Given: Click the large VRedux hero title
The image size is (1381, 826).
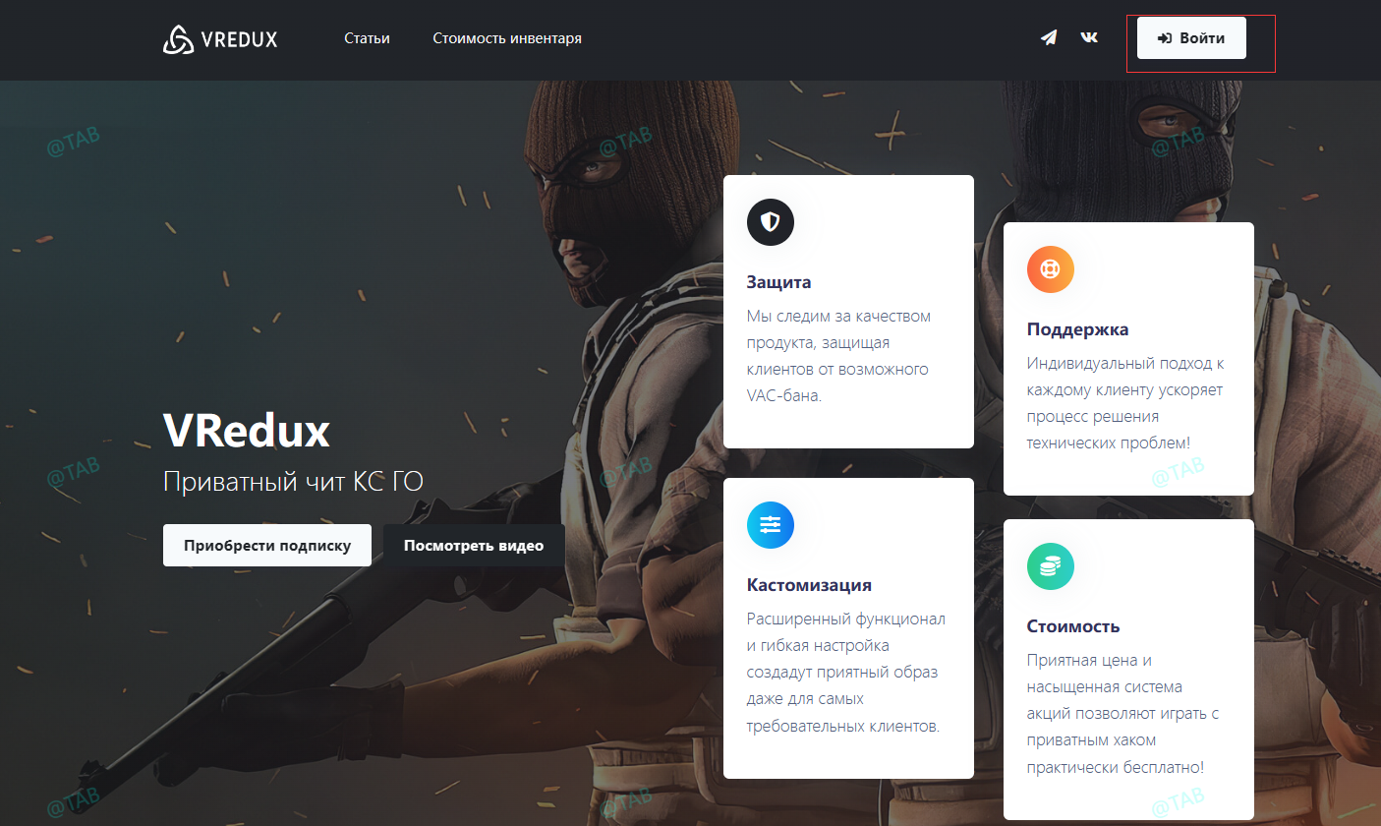Looking at the screenshot, I should tap(246, 430).
